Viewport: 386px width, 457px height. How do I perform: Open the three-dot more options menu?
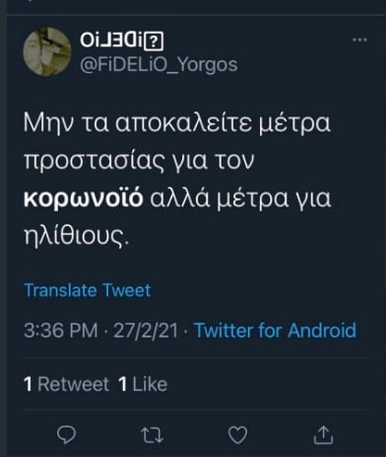click(359, 39)
